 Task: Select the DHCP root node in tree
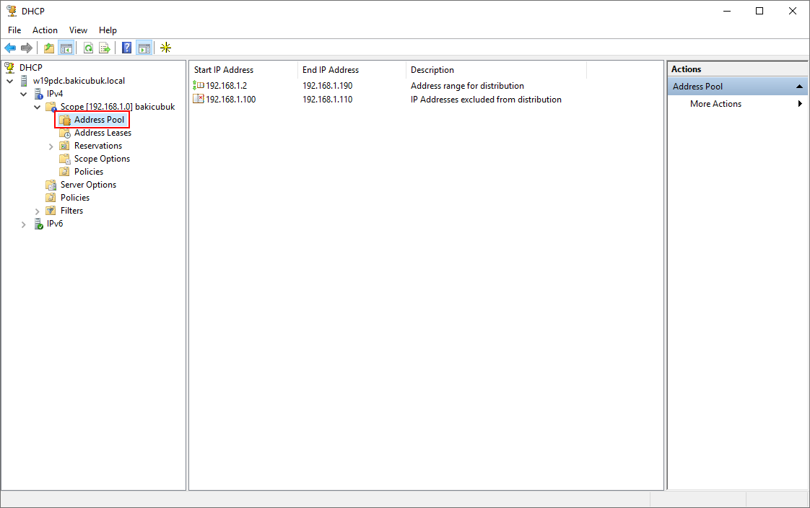coord(31,68)
